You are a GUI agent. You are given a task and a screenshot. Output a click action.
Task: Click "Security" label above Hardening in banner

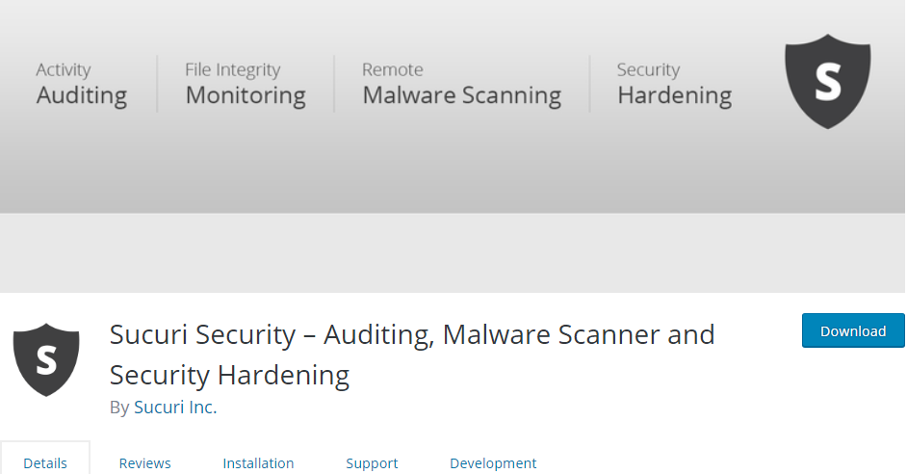point(648,69)
